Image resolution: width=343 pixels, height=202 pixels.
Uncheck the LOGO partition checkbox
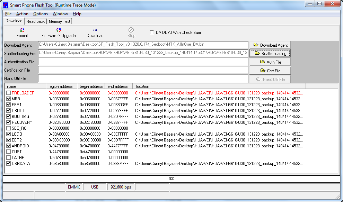[x=9, y=134]
